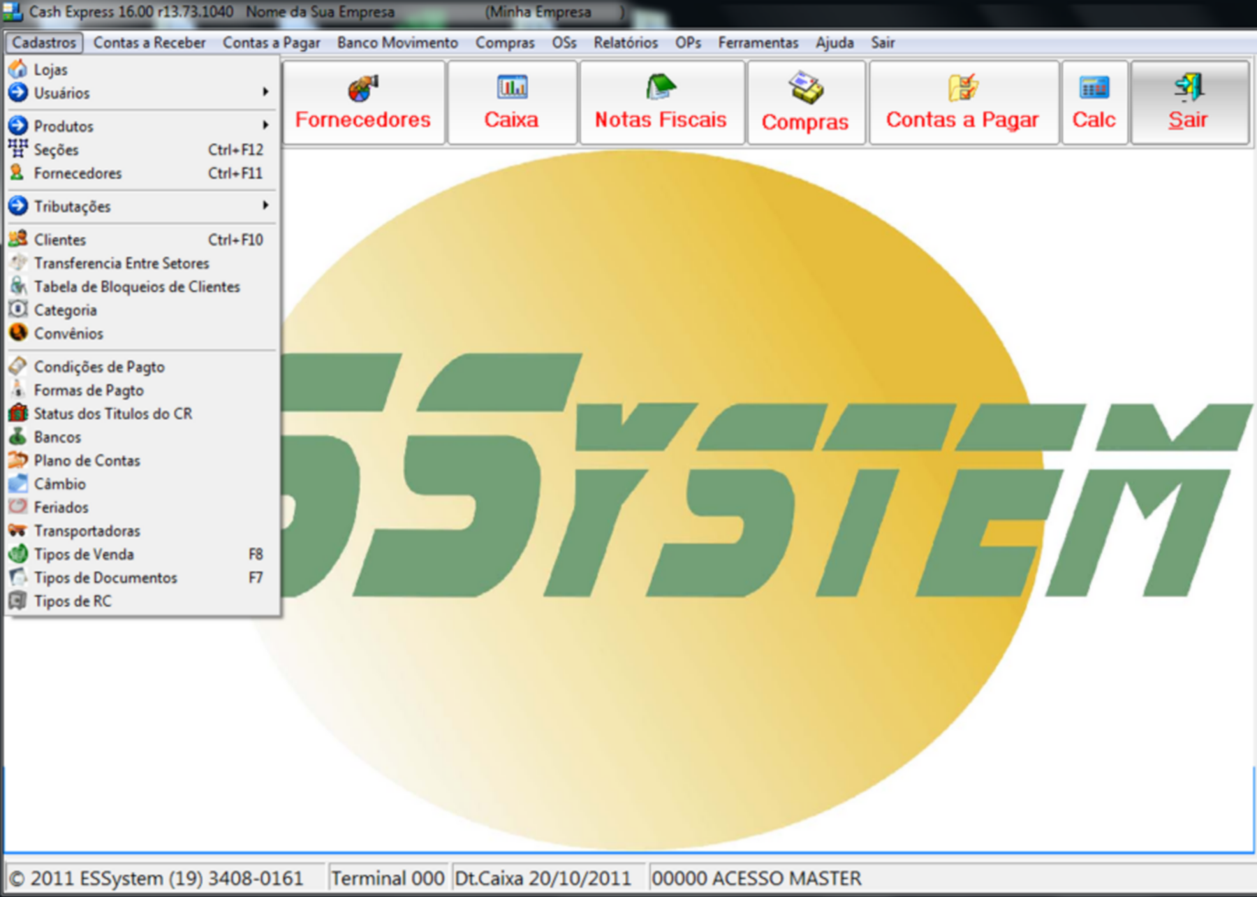Launch the Calc calculator icon
Viewport: 1257px width, 897px height.
pyautogui.click(x=1094, y=88)
